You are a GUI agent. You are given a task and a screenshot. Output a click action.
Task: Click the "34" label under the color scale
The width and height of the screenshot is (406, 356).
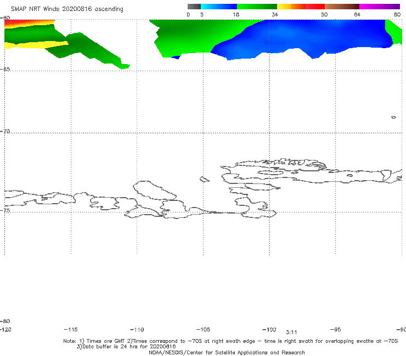(x=275, y=15)
